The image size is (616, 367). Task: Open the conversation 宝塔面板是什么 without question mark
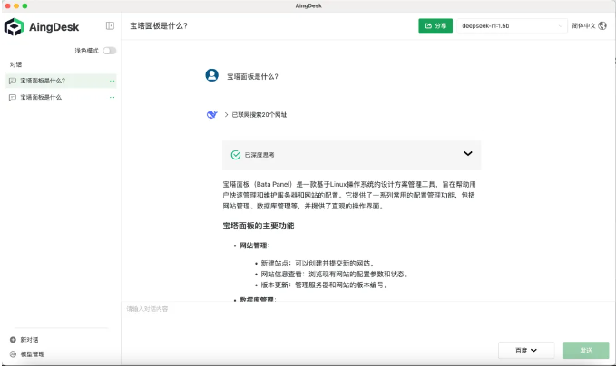tap(61, 97)
